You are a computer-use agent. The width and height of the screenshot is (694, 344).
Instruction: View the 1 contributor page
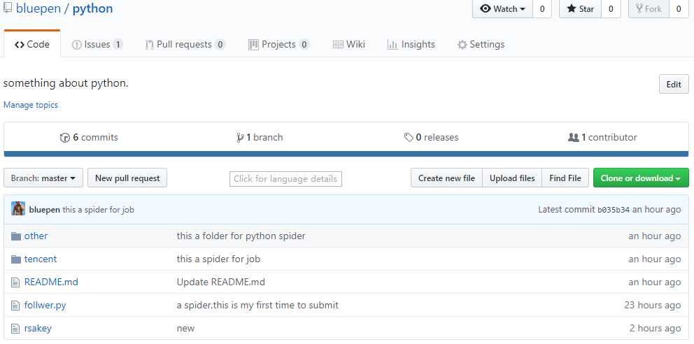pyautogui.click(x=602, y=138)
